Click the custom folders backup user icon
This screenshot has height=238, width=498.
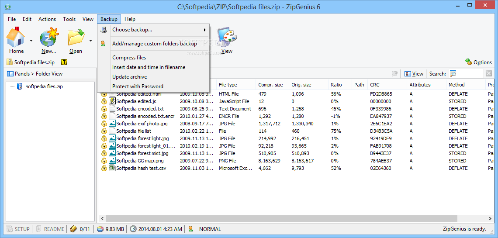click(x=103, y=44)
